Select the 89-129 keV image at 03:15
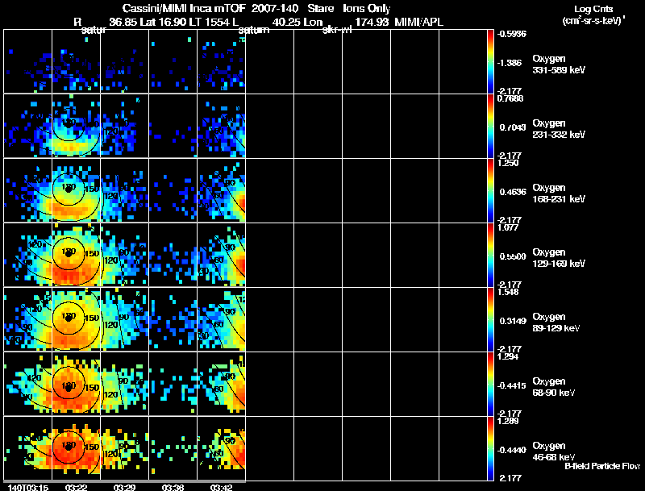 [27, 319]
